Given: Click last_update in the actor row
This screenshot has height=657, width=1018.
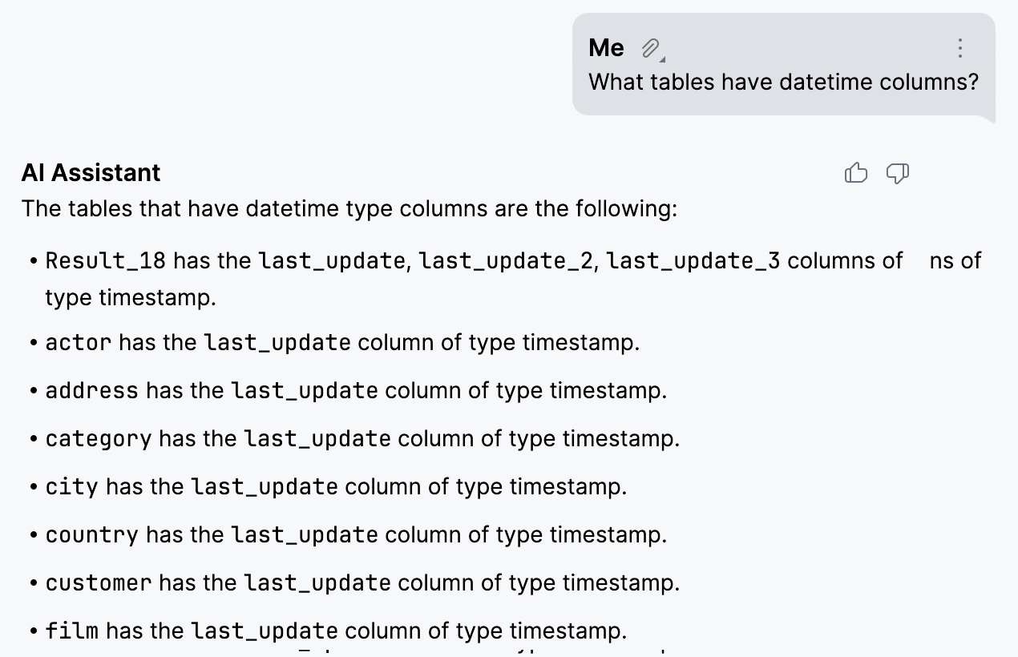Looking at the screenshot, I should pos(277,343).
